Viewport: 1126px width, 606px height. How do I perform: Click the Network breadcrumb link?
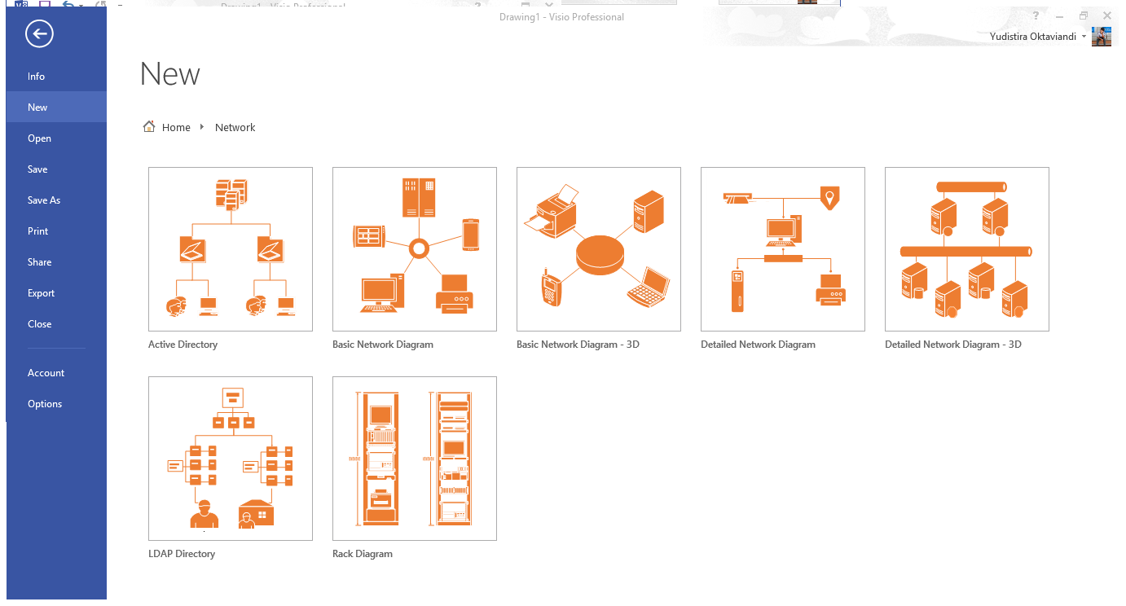coord(235,126)
